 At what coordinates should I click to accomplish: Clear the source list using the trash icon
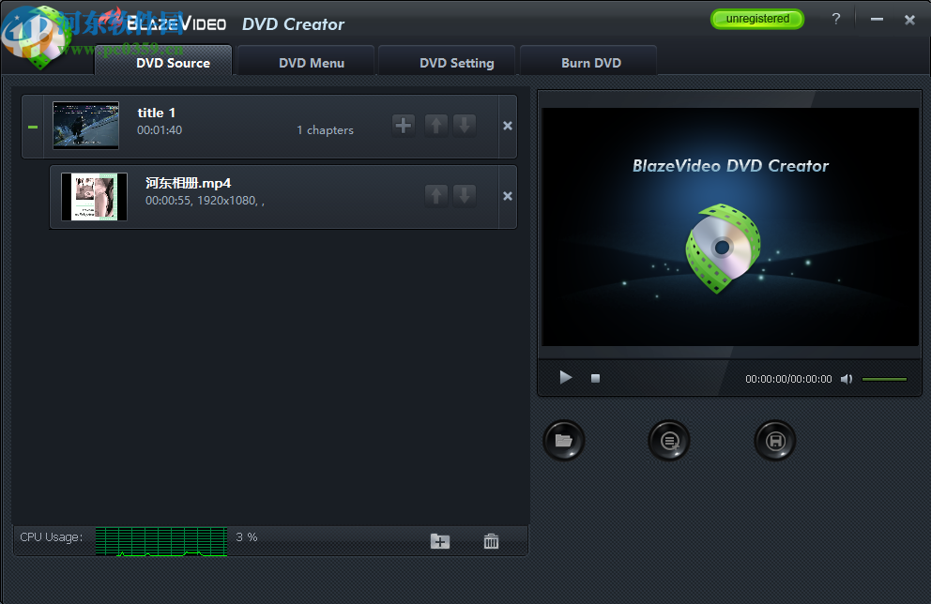pyautogui.click(x=490, y=541)
